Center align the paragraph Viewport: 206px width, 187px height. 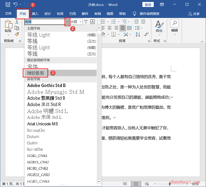click(110, 28)
